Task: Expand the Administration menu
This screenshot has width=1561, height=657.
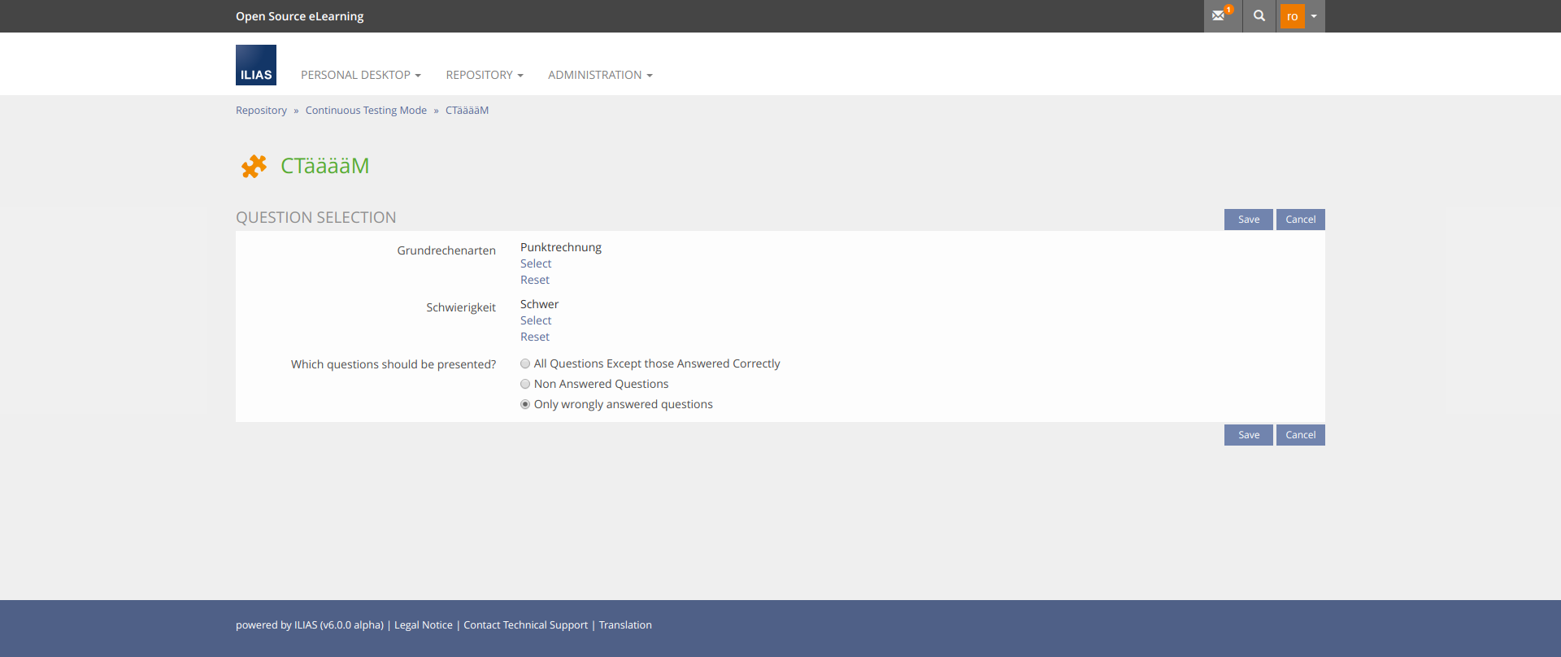Action: click(x=600, y=75)
